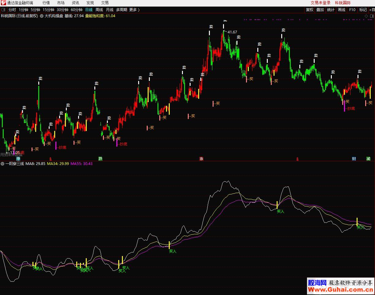Click the magenta 抄底 marker near the right side of the price chart
The image size is (375, 295).
[351, 109]
